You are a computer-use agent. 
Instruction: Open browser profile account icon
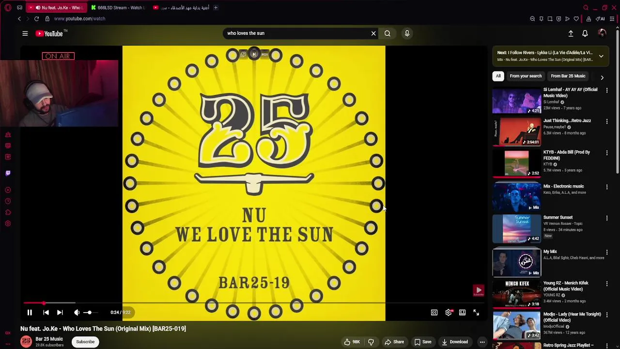(x=589, y=19)
